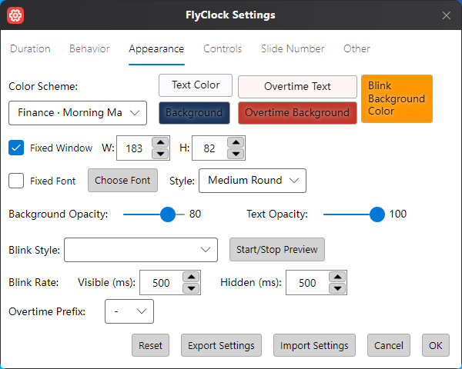
Task: Click the Start/Stop Preview button
Action: click(277, 250)
